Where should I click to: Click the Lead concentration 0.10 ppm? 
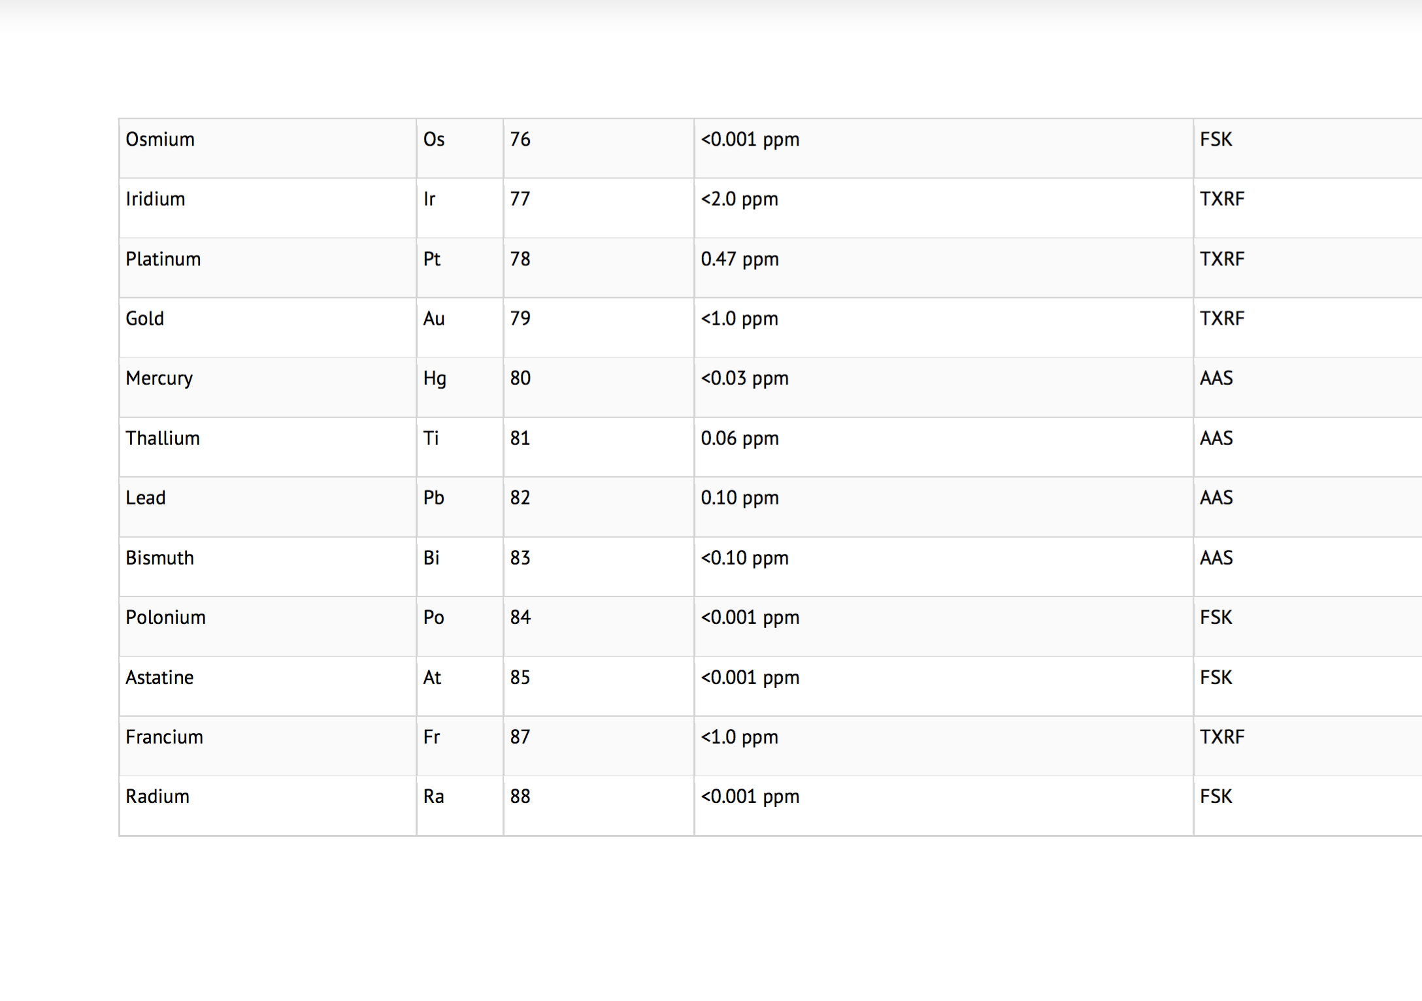pyautogui.click(x=740, y=498)
